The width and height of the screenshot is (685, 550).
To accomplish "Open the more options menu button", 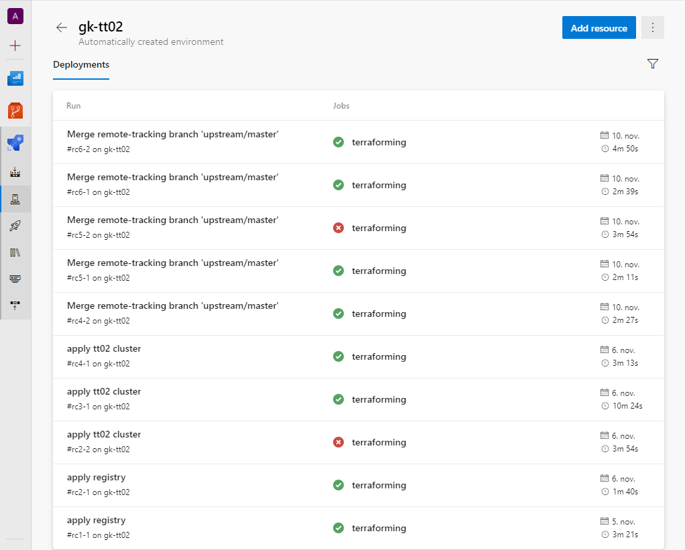I will point(653,28).
